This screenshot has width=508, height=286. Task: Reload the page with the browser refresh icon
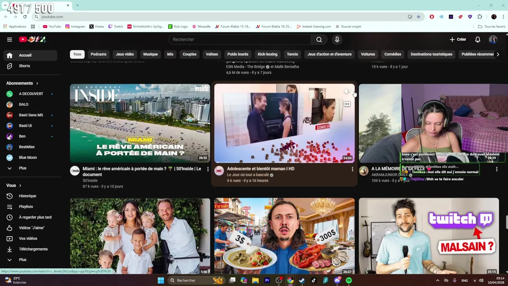25,17
